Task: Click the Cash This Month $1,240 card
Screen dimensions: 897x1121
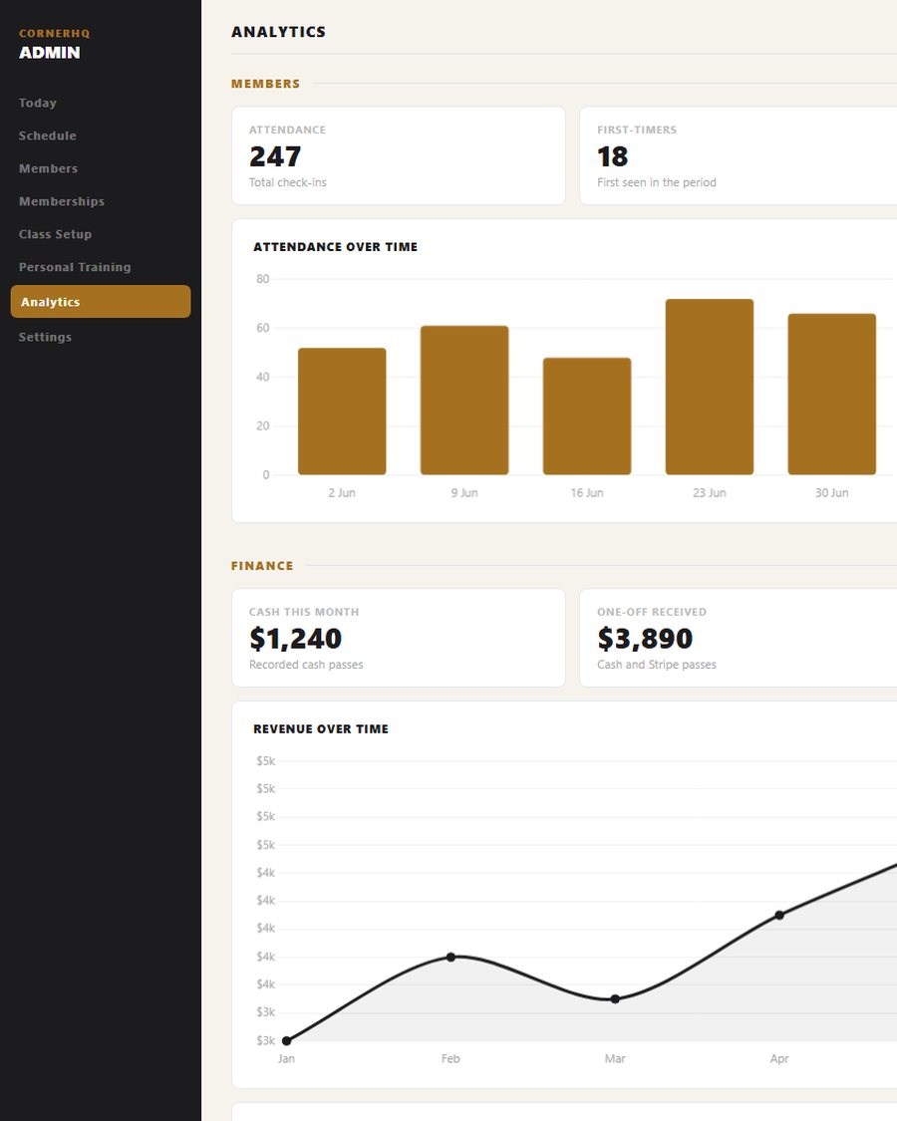Action: pos(399,638)
